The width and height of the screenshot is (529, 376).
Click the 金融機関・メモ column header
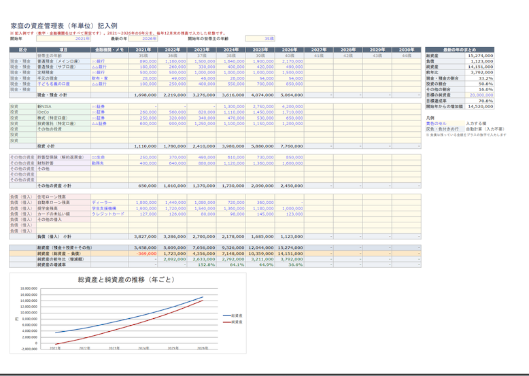[109, 50]
